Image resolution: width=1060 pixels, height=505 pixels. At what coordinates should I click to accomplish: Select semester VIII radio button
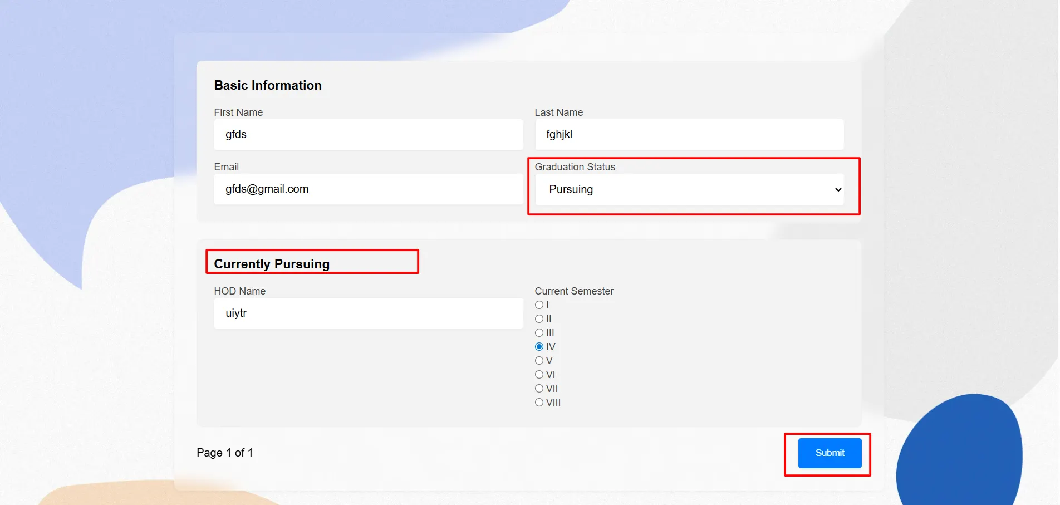point(539,403)
